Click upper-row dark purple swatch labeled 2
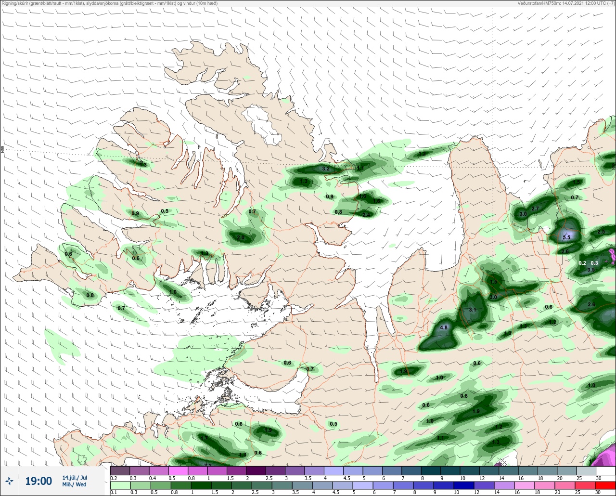This screenshot has width=616, height=496. 256,470
